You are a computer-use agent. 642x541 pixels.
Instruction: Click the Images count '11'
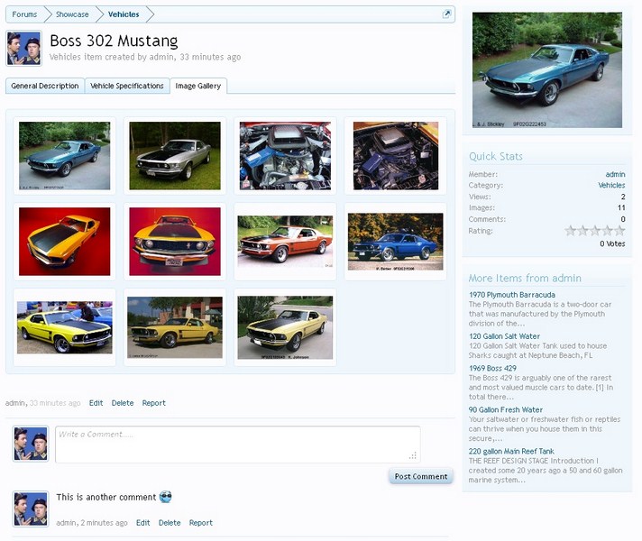click(x=621, y=207)
